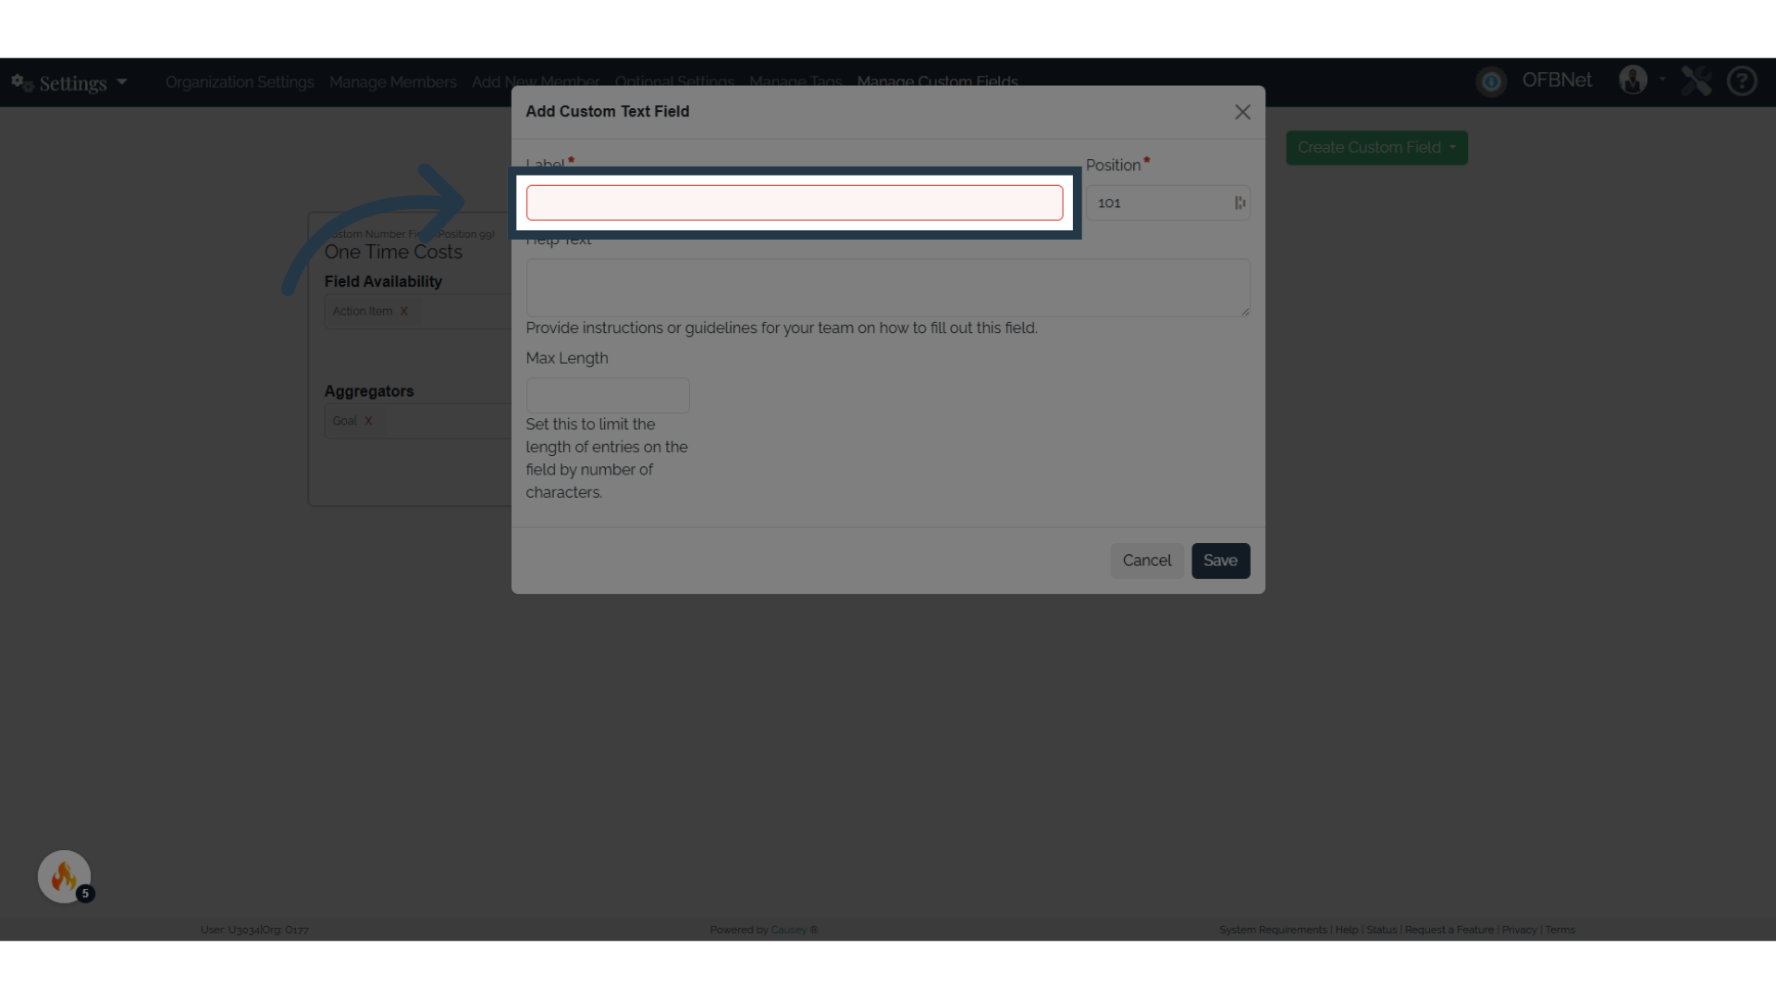Save the custom text field
This screenshot has width=1776, height=999.
(1220, 561)
